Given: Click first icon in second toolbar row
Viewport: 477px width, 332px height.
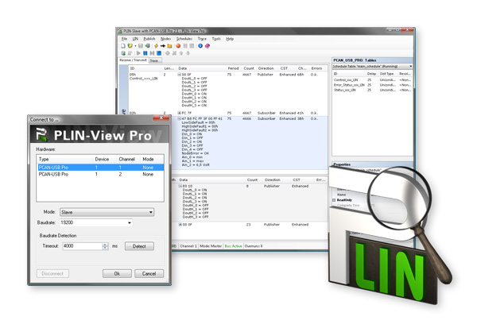Looking at the screenshot, I should 123,53.
